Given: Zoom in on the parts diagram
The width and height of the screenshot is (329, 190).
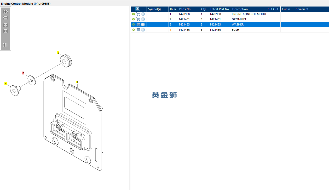Looking at the screenshot, I should coord(5,12).
